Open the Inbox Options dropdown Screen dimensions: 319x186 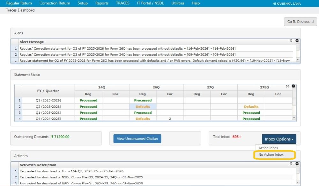(x=278, y=139)
